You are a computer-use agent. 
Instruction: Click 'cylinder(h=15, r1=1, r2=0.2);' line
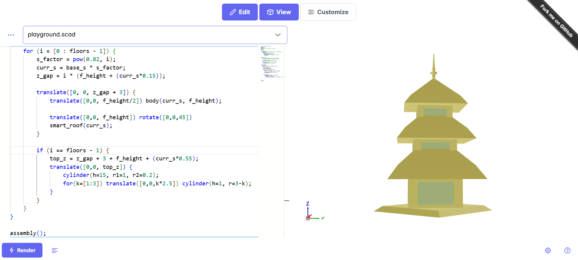pos(111,175)
